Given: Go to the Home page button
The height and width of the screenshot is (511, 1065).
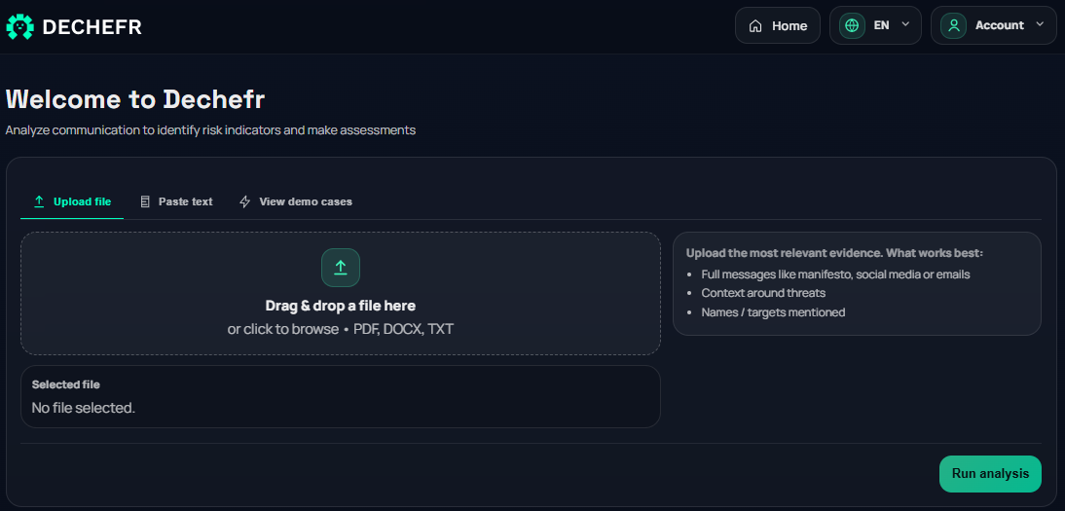Looking at the screenshot, I should [x=778, y=26].
